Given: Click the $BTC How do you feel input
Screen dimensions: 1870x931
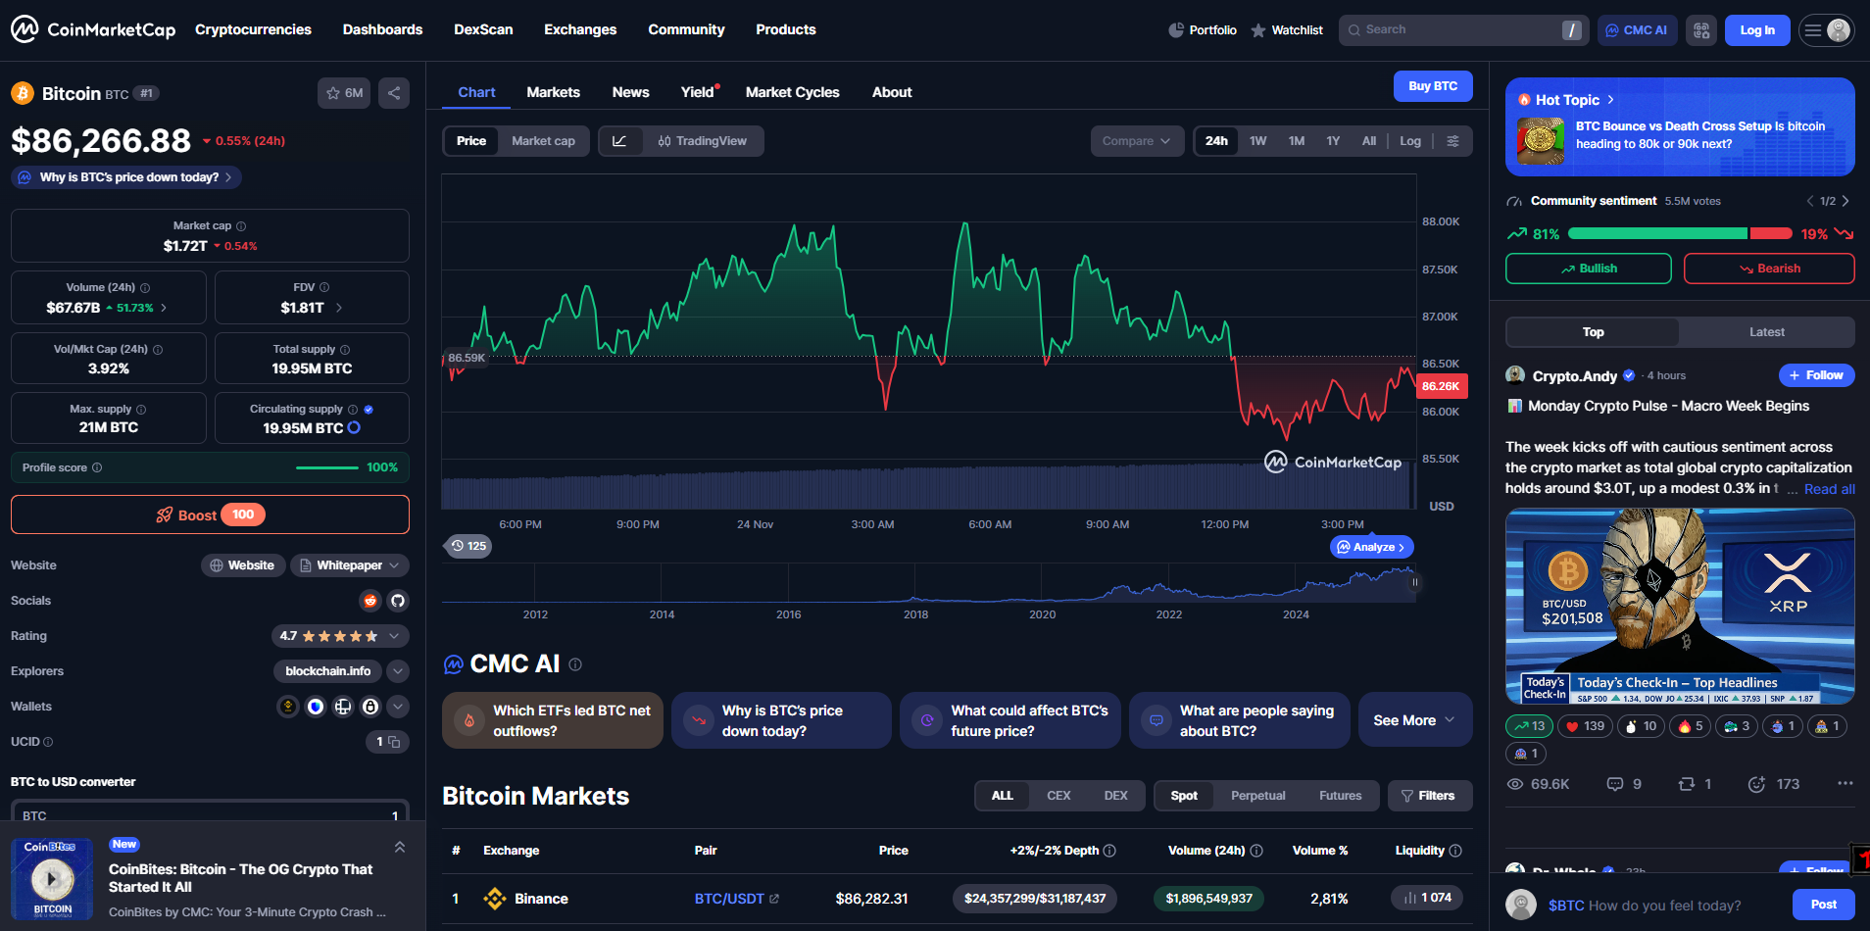Looking at the screenshot, I should tap(1664, 906).
